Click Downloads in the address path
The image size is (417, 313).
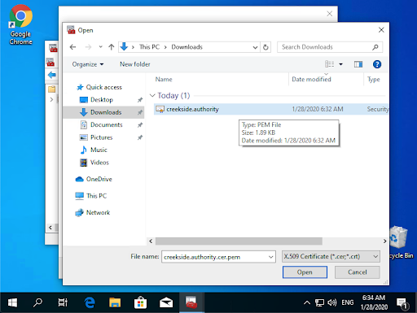coord(187,47)
